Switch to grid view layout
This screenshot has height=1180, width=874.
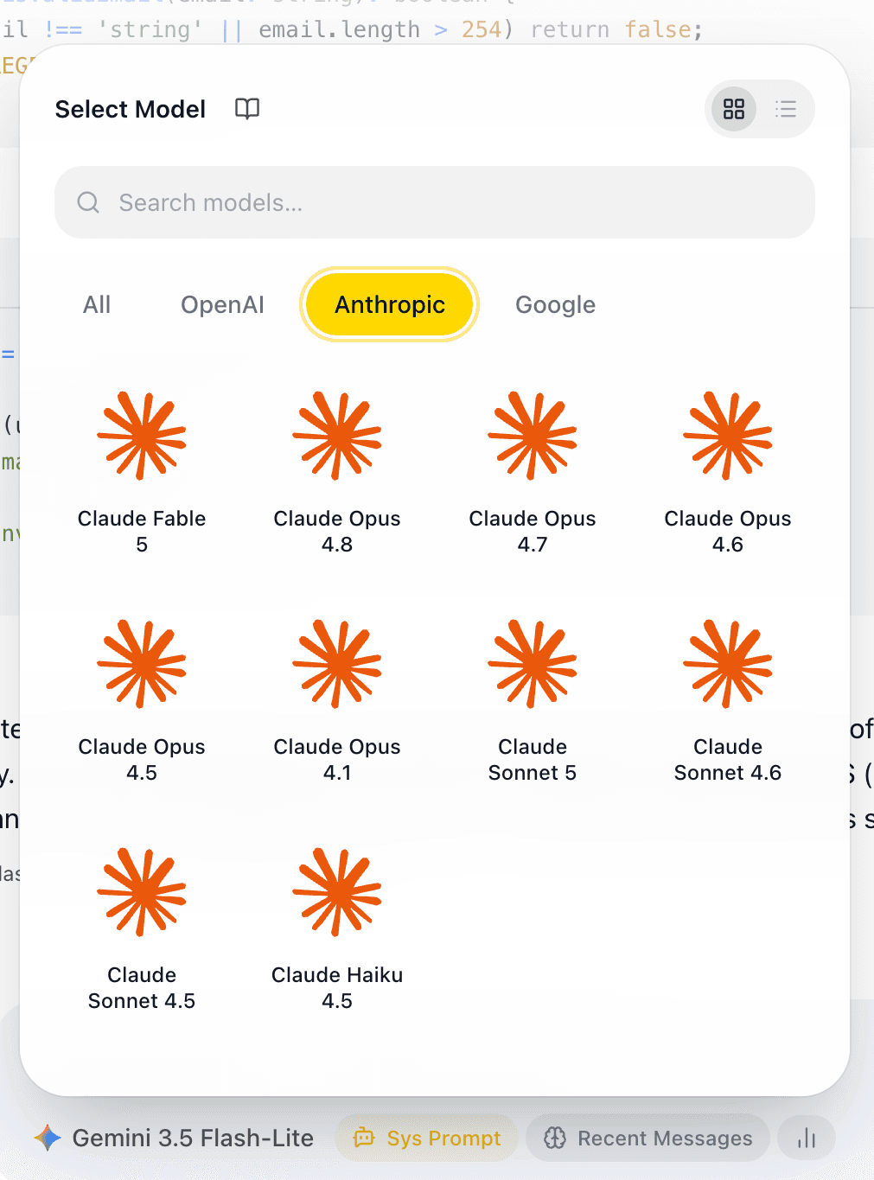click(734, 109)
